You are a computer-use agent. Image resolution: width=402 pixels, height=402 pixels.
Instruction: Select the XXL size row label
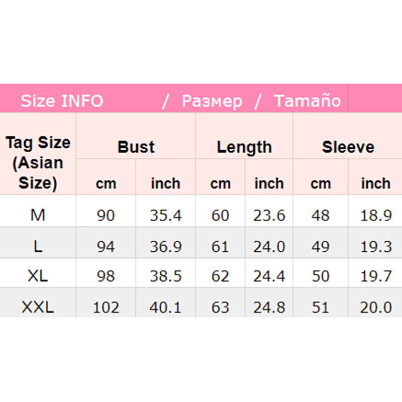click(38, 307)
